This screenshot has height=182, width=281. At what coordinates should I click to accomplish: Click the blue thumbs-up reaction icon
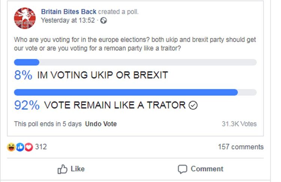pos(20,147)
